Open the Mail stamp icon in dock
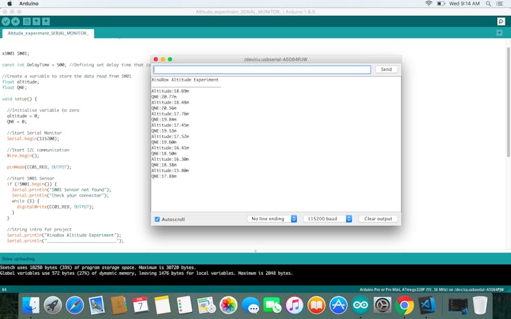The height and width of the screenshot is (319, 511). [97, 305]
